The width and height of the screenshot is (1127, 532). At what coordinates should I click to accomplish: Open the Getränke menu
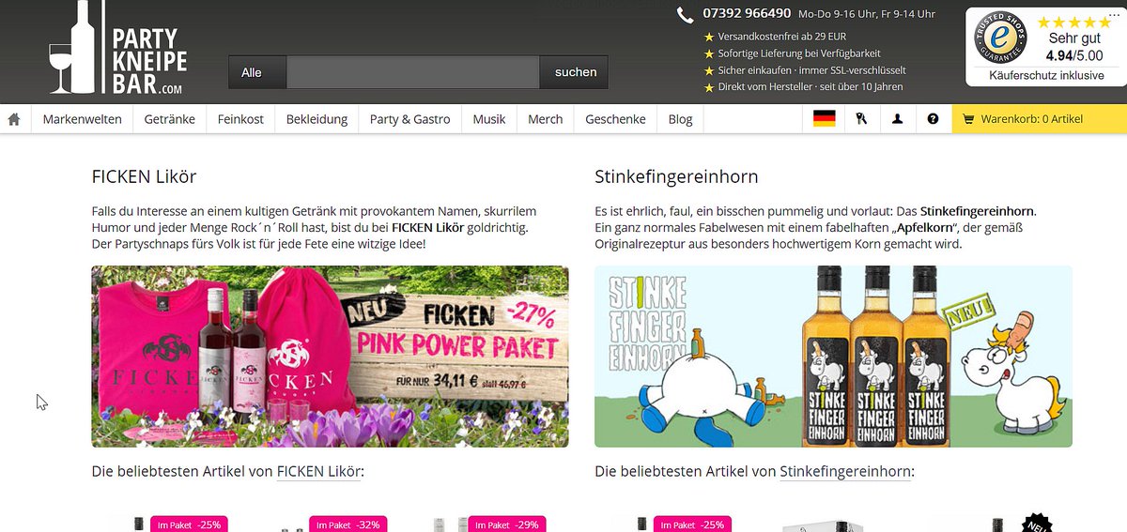point(170,119)
